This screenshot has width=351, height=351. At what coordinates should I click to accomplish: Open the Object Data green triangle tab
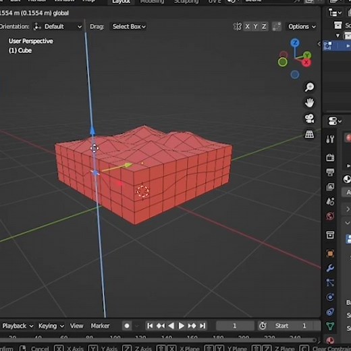point(330,326)
